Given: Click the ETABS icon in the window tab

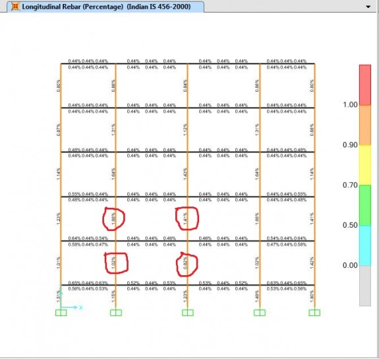Looking at the screenshot, I should pyautogui.click(x=15, y=7).
